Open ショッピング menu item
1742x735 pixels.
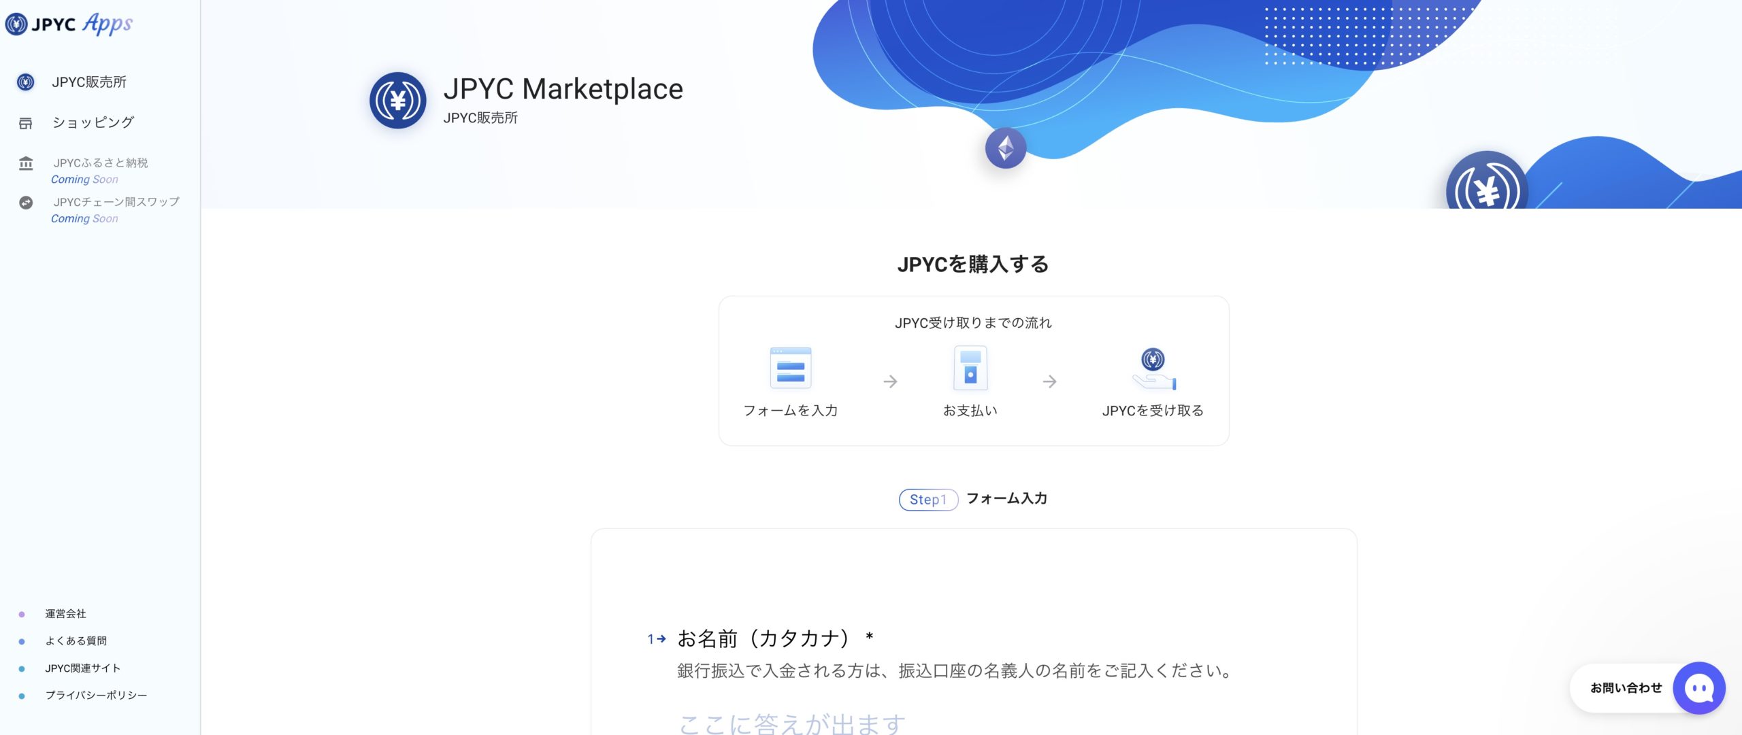click(x=93, y=123)
